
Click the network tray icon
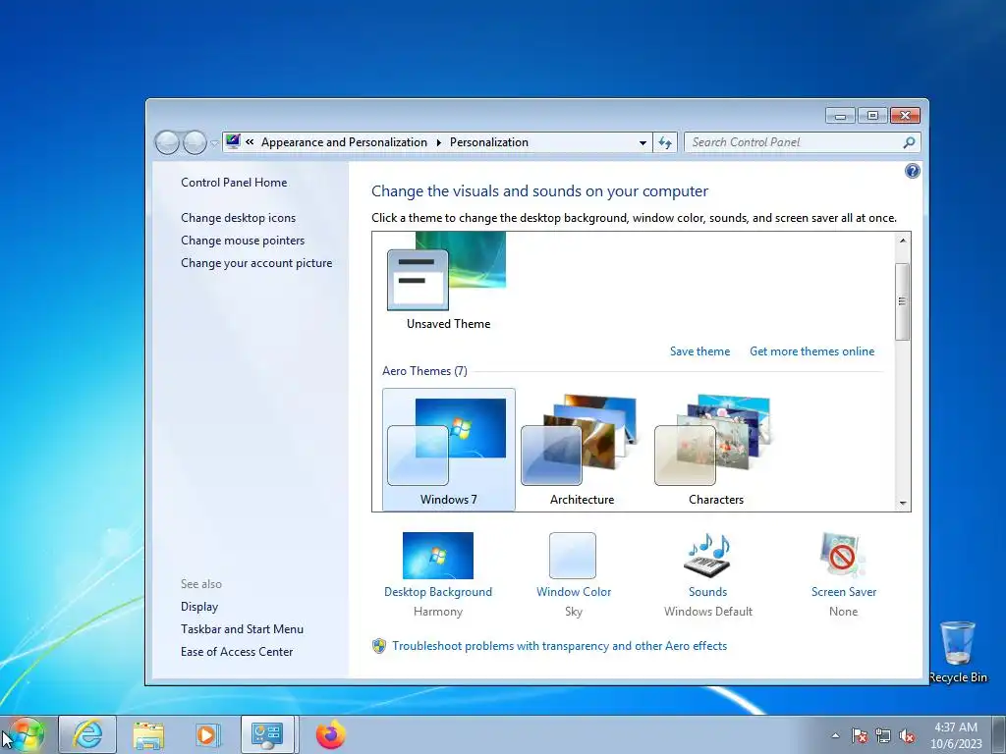[883, 735]
